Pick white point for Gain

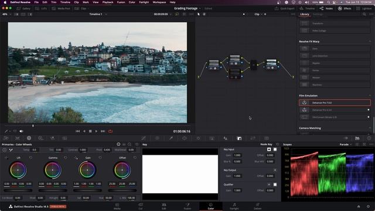[x=76, y=158]
